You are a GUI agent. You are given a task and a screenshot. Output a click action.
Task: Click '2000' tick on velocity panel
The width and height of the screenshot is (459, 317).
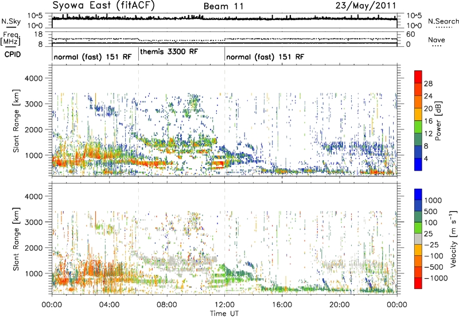coord(33,248)
